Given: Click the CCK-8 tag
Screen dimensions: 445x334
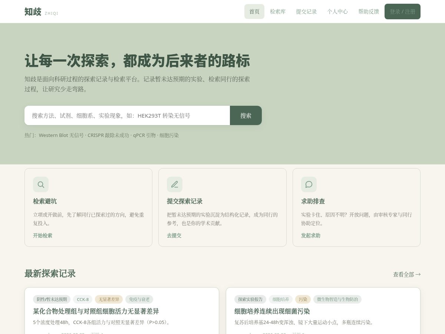Looking at the screenshot, I should click(83, 299).
